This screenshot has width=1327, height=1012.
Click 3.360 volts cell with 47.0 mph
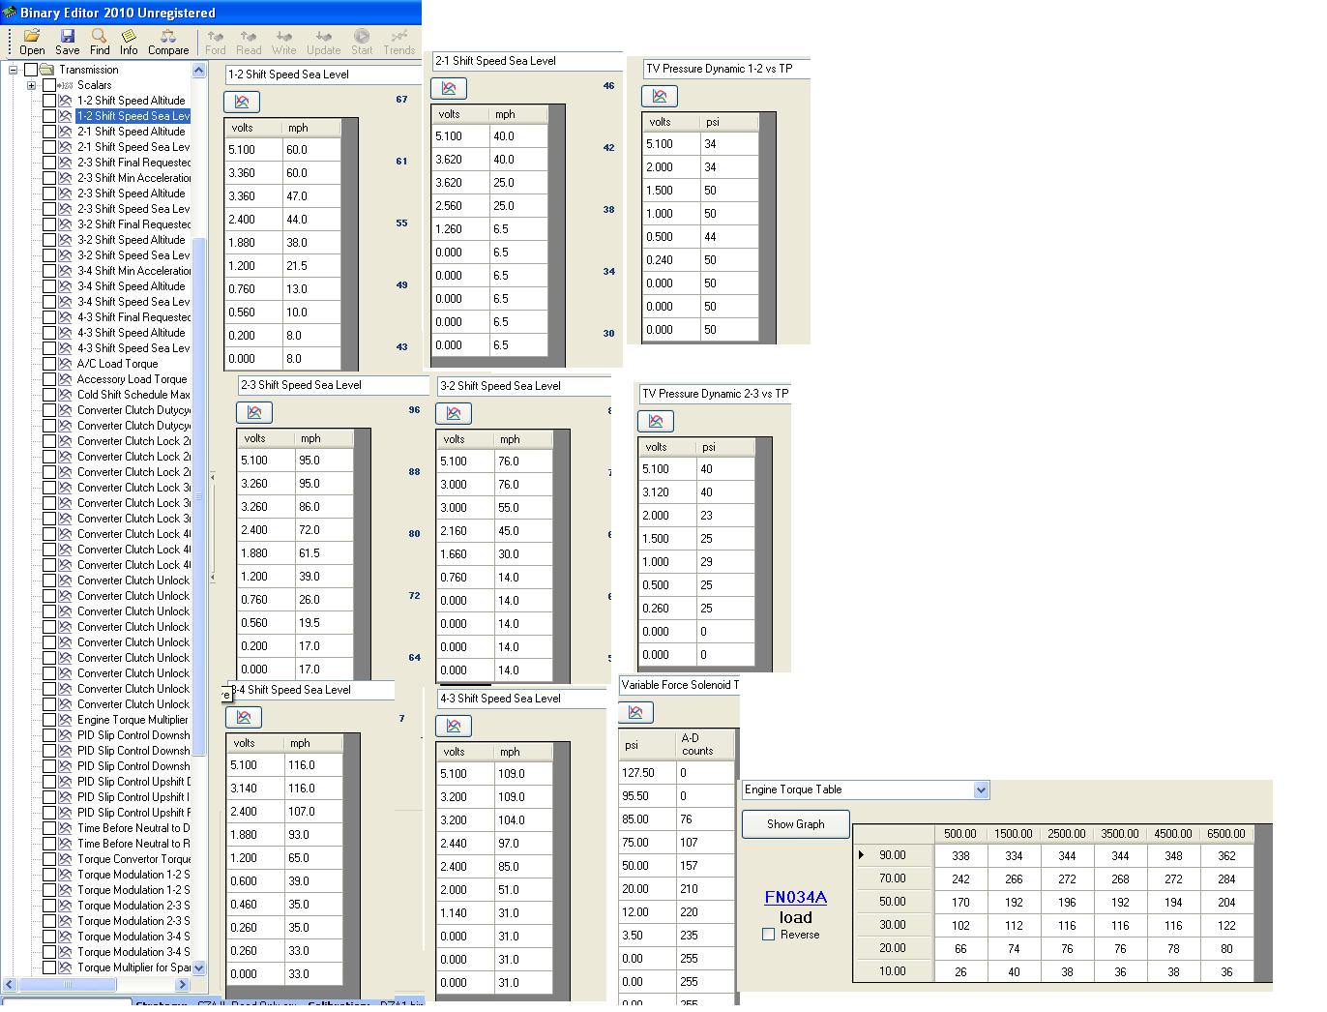(x=254, y=196)
